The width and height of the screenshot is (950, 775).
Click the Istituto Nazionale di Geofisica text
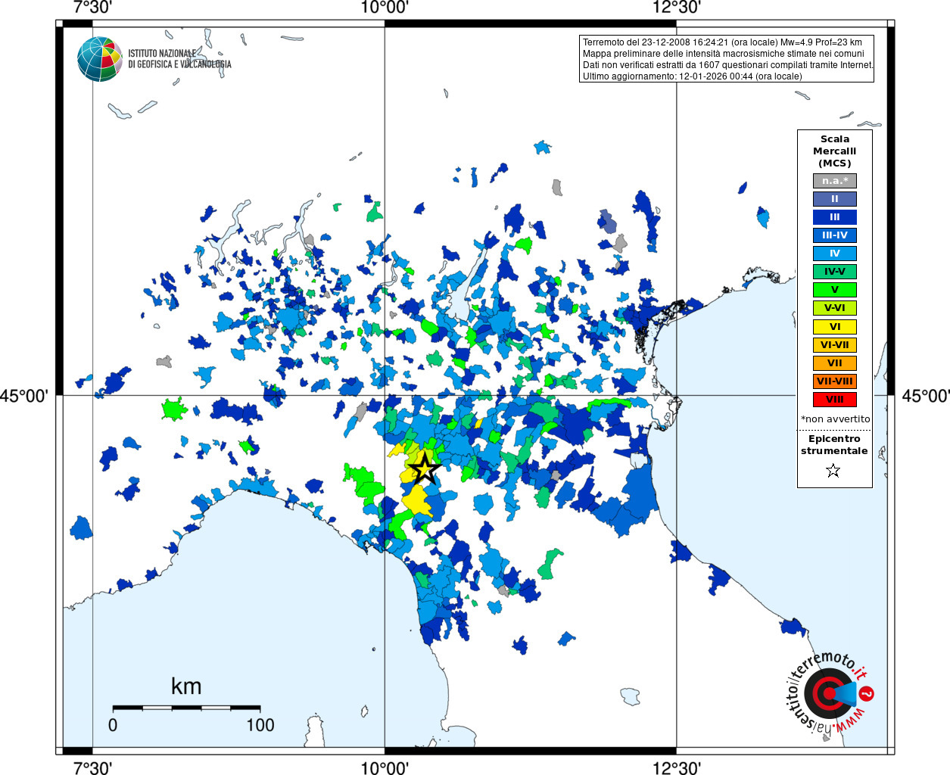(x=179, y=59)
